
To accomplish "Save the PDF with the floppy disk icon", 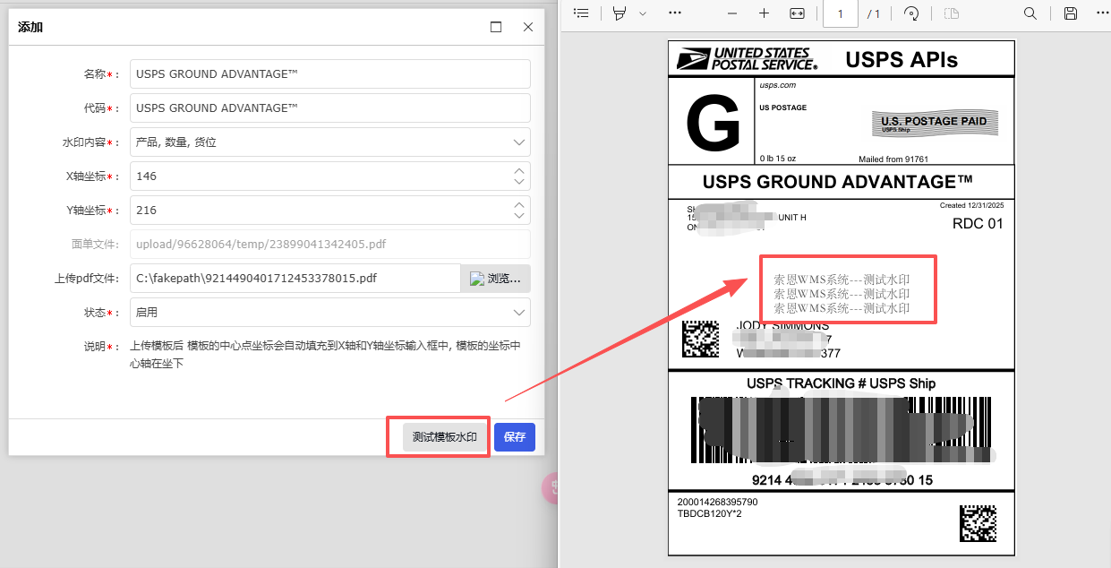I will pyautogui.click(x=1070, y=13).
